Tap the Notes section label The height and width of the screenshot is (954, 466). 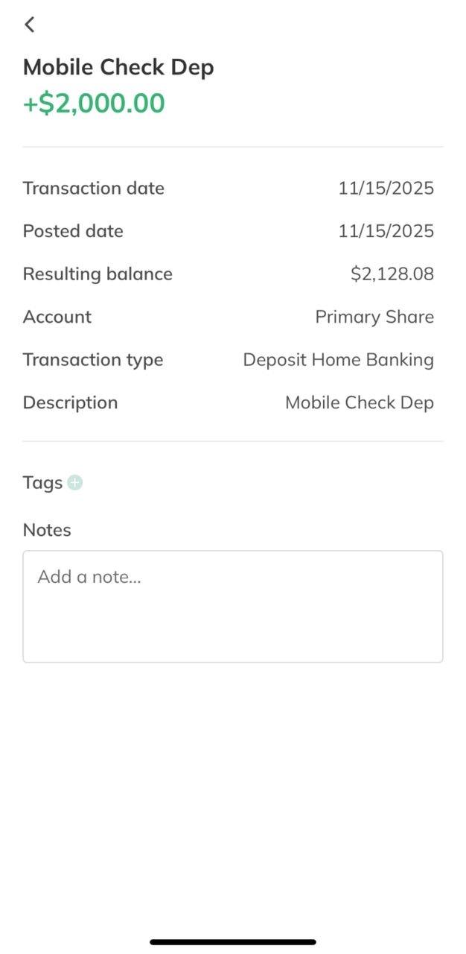pos(47,530)
